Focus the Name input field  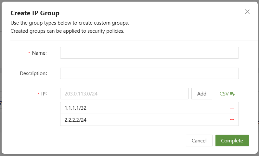pos(149,53)
